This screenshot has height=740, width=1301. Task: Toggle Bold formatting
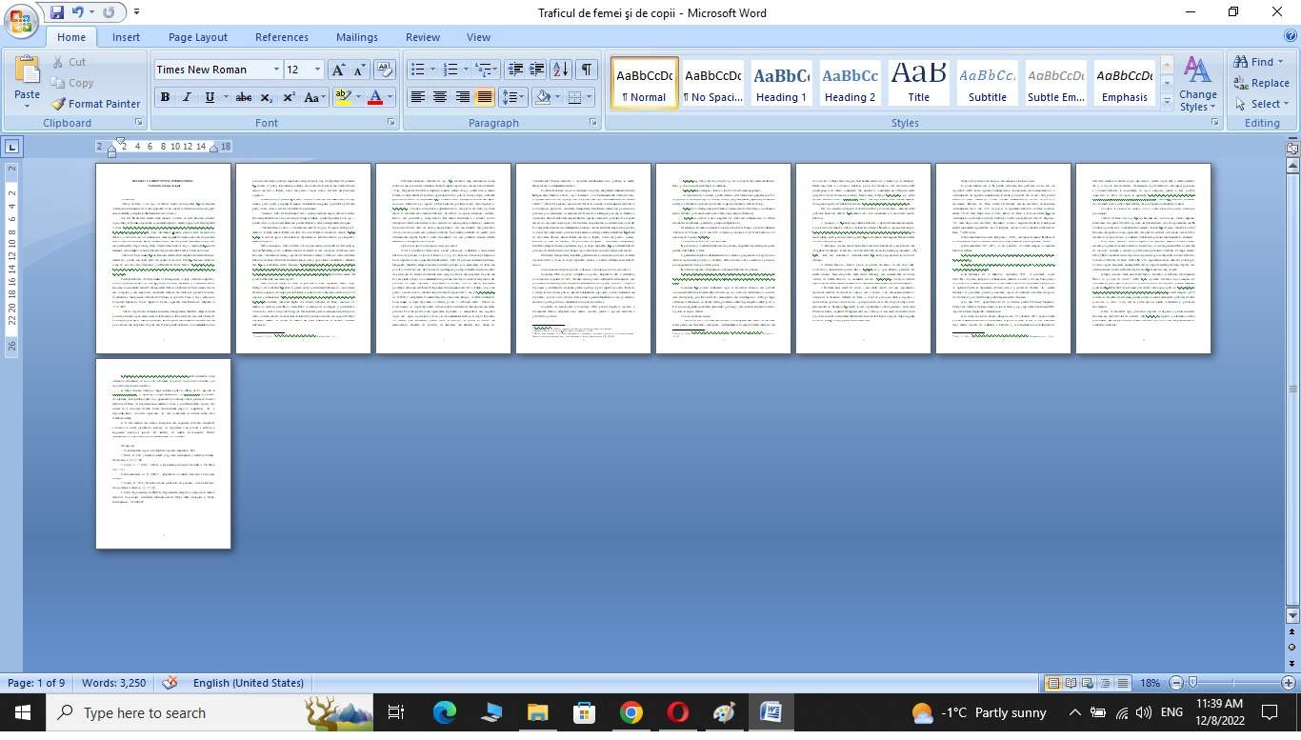[x=165, y=97]
